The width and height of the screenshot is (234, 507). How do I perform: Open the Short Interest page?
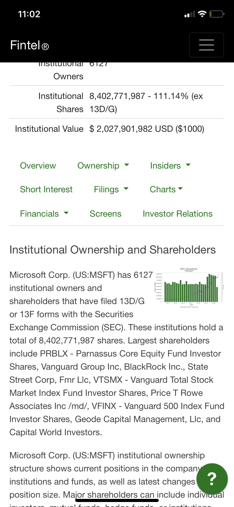coord(46,190)
